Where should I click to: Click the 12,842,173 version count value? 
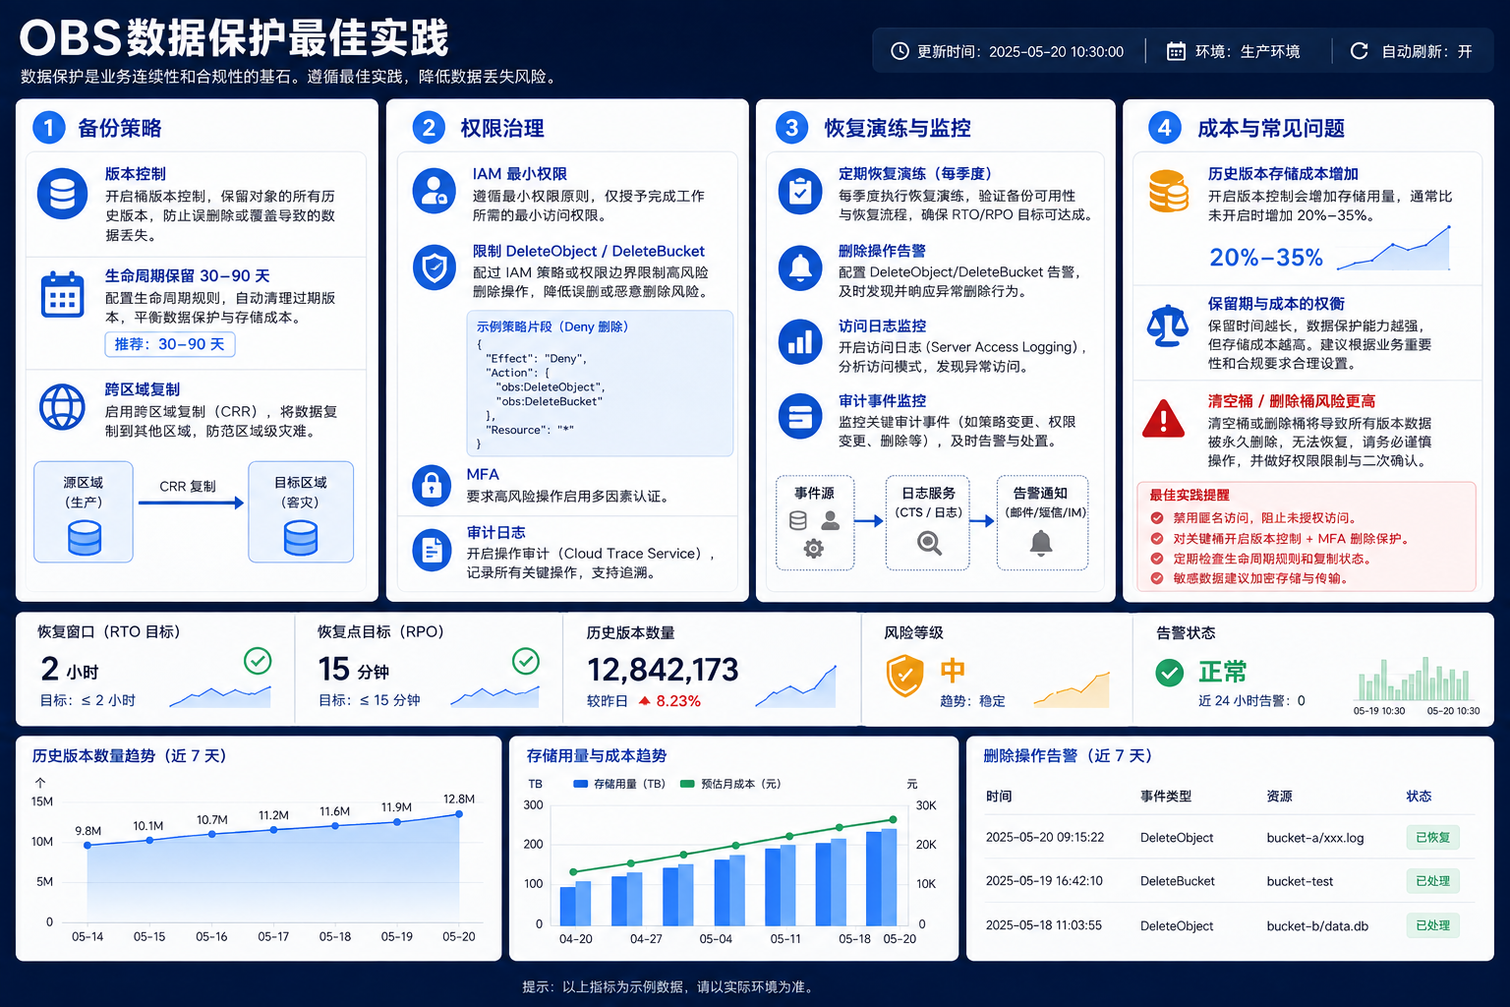click(663, 670)
